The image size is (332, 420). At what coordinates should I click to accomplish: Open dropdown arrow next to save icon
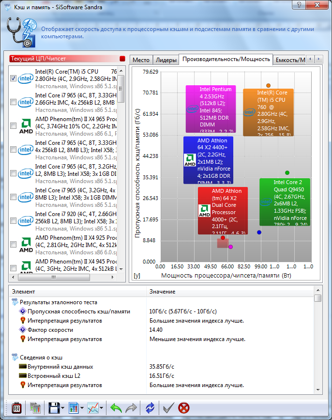point(62,408)
